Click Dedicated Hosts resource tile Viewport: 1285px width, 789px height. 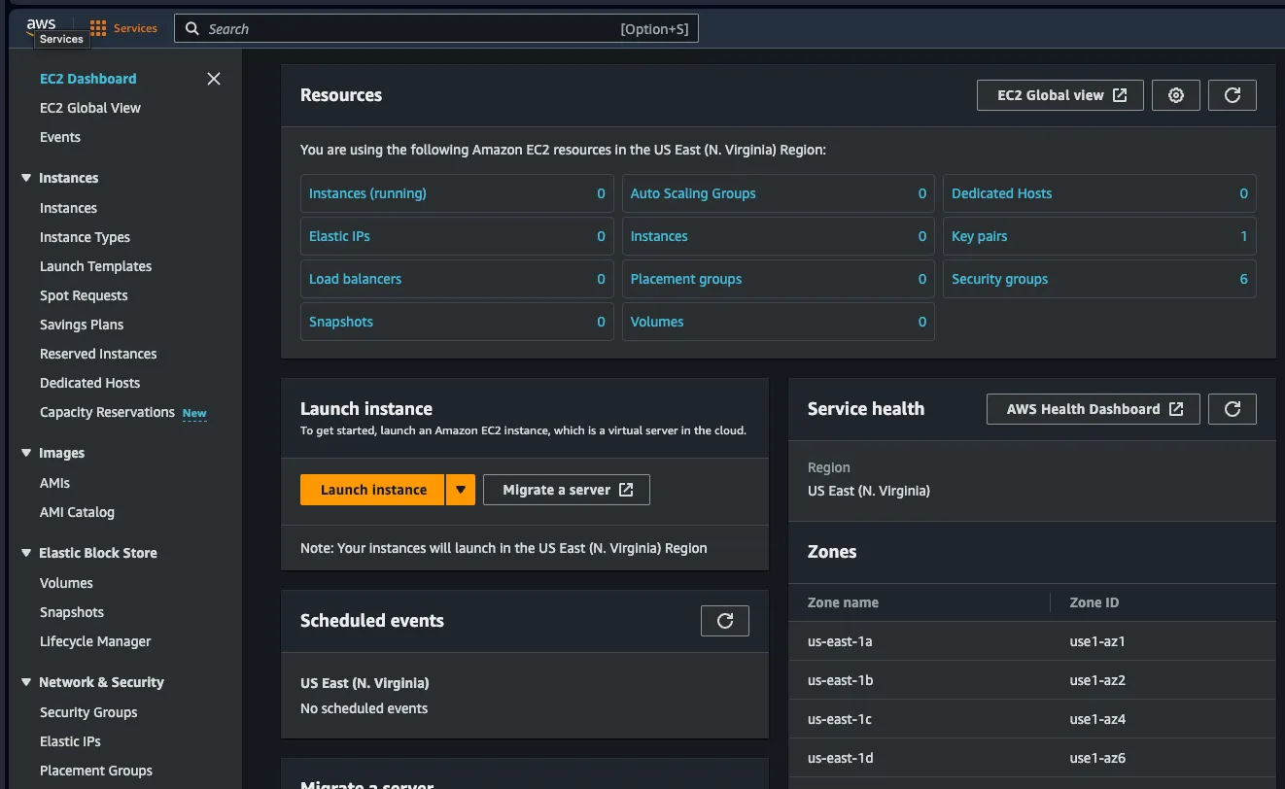pos(1099,193)
